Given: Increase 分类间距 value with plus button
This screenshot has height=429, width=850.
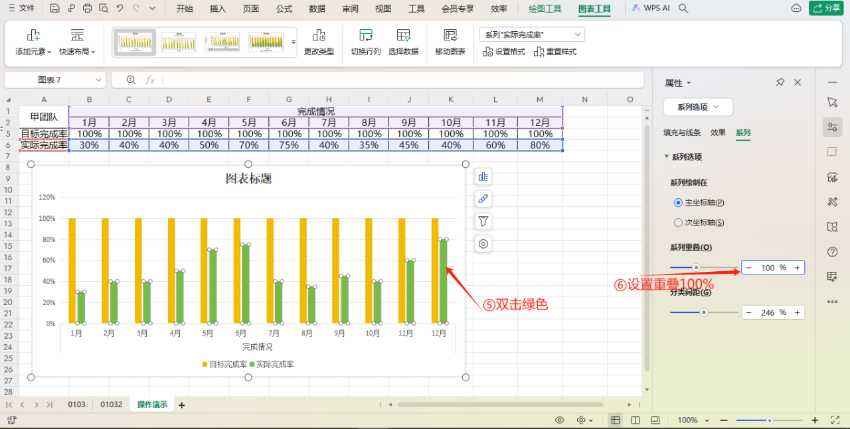Looking at the screenshot, I should (797, 312).
